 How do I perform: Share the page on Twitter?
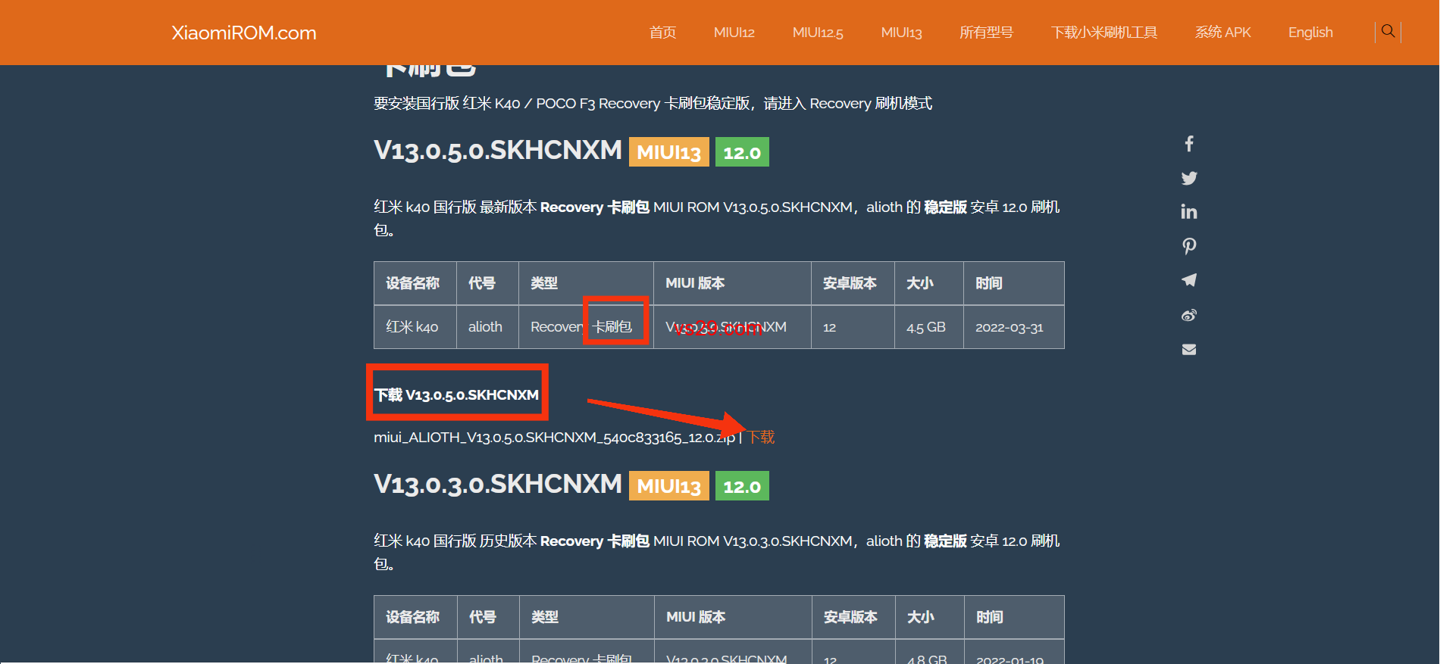click(1189, 178)
